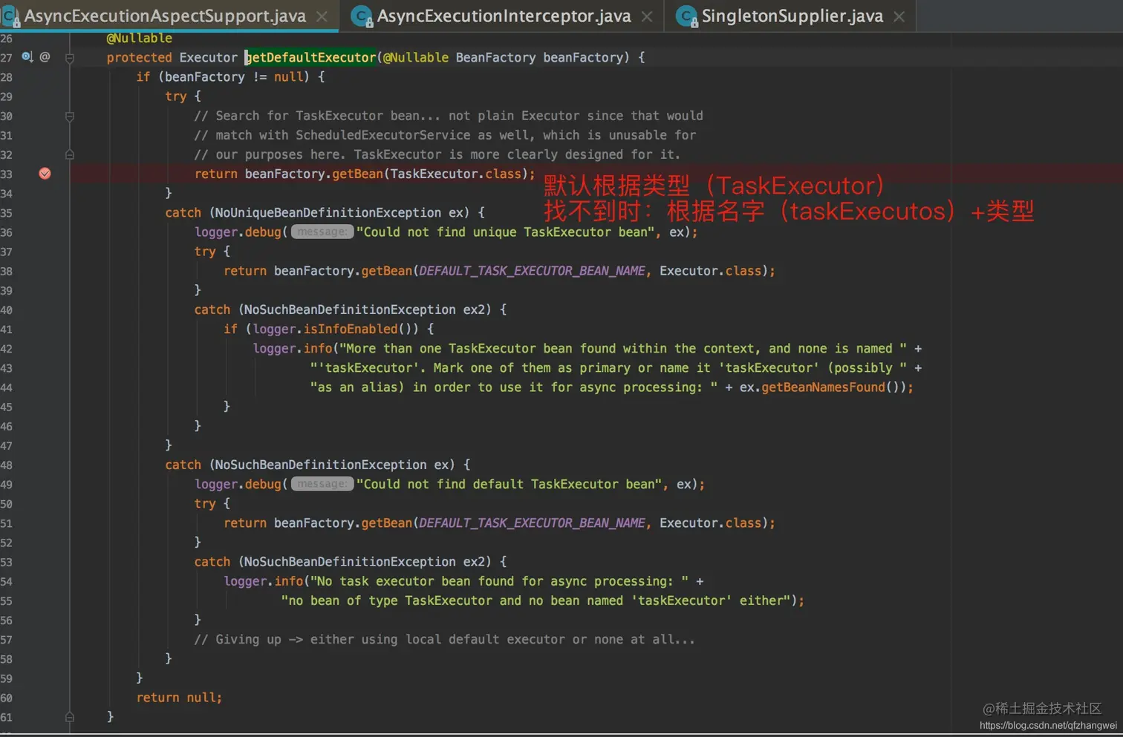Screen dimensions: 1123x737
Task: Click the comment fold end marker at line 32
Action: 70,154
